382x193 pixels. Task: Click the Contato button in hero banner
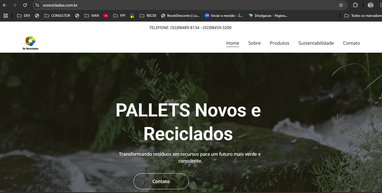[x=161, y=181]
